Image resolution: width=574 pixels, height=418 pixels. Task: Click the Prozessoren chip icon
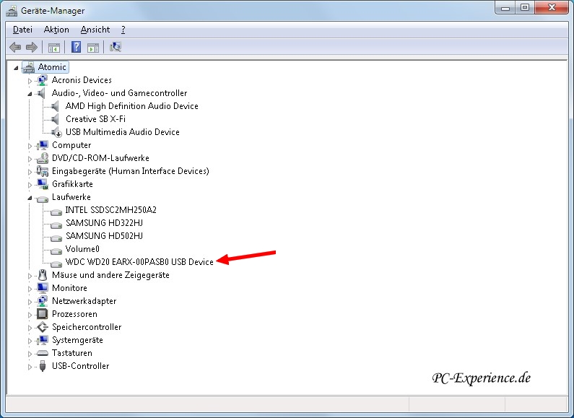[x=43, y=314]
